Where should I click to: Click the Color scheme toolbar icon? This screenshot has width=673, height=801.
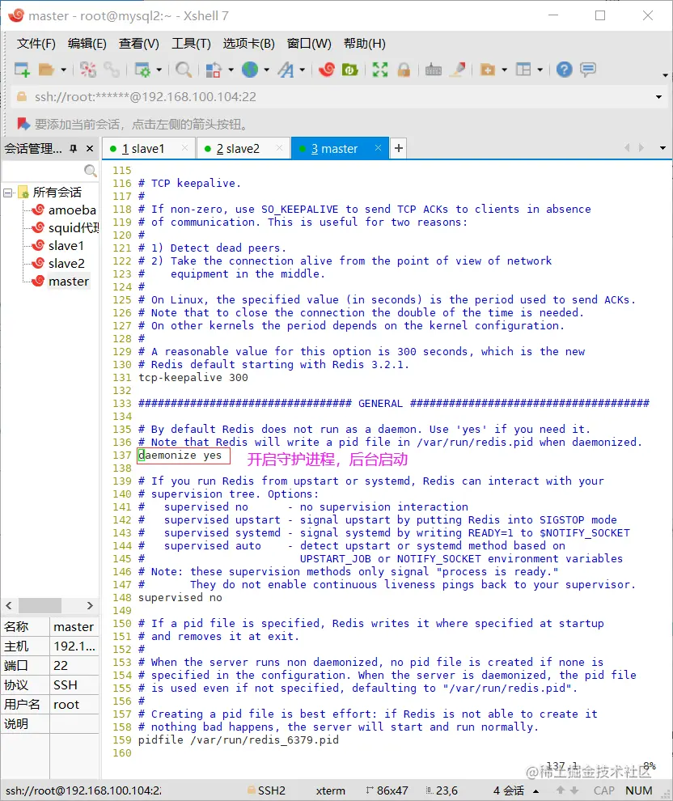pyautogui.click(x=214, y=70)
